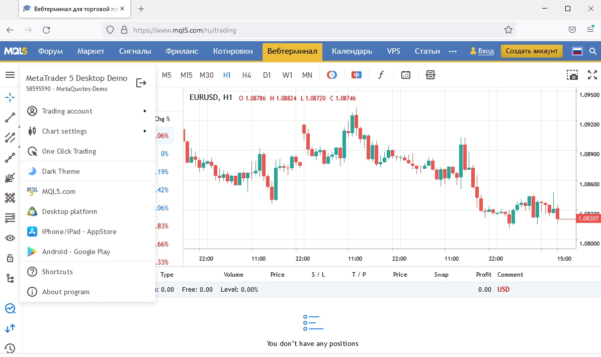Open the objects tree icon
The width and height of the screenshot is (601, 357).
(10, 278)
